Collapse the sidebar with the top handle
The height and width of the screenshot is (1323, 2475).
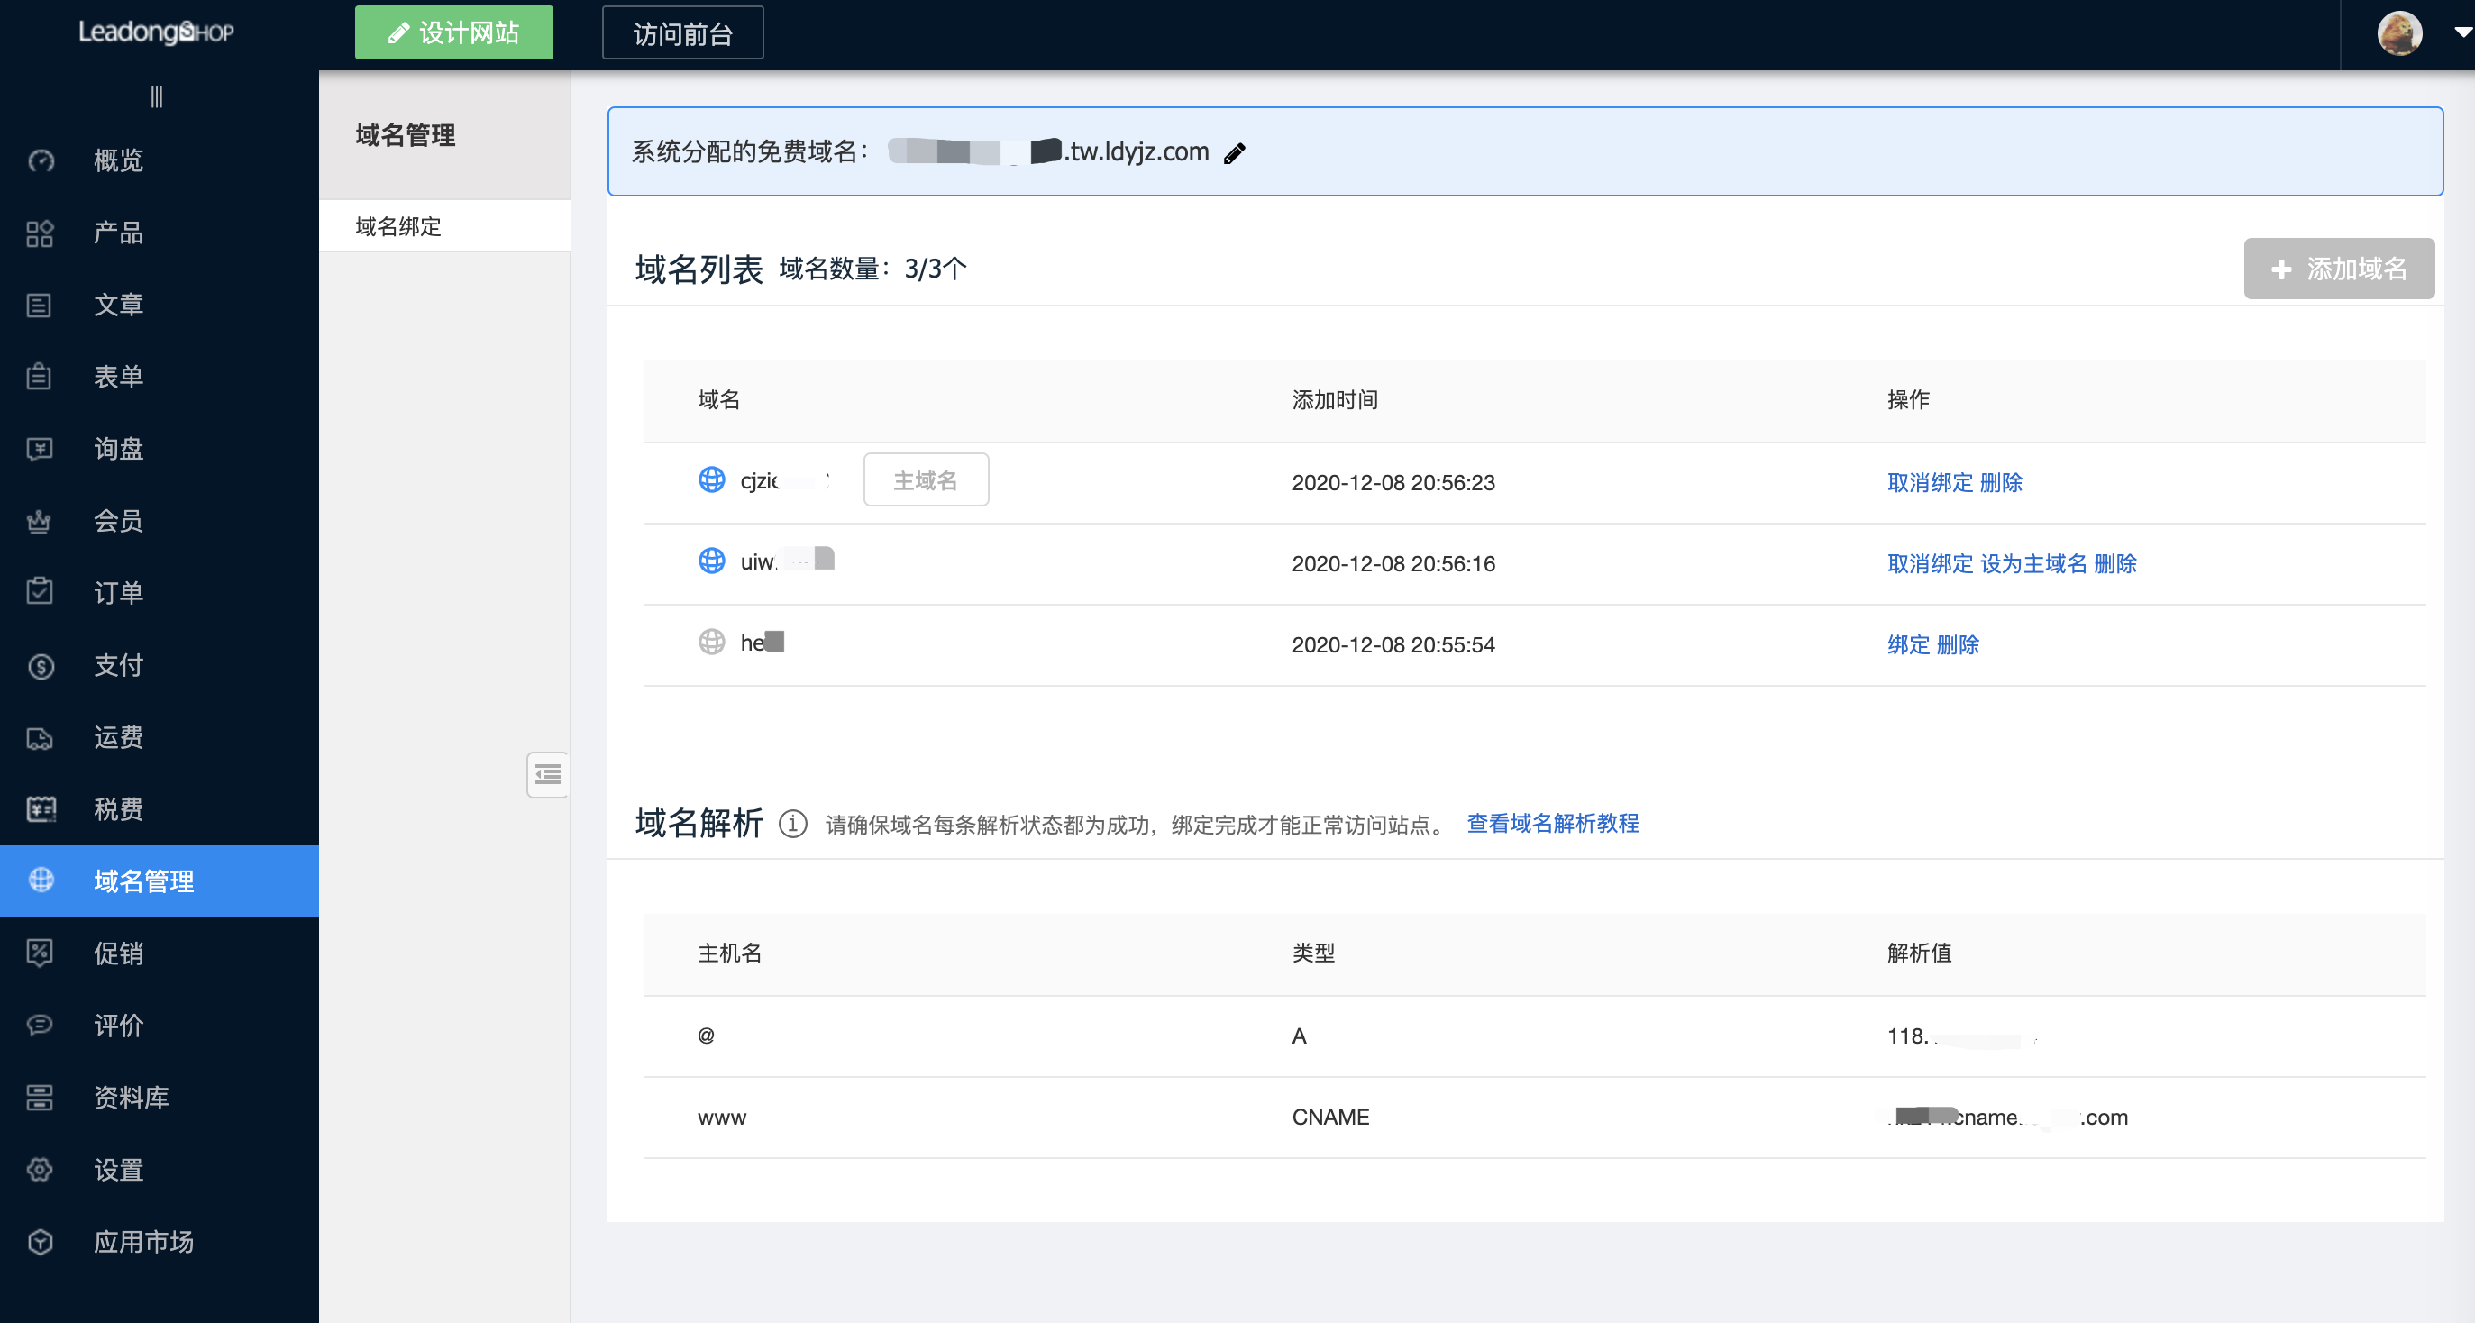pos(157,96)
